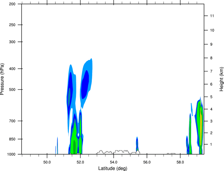The height and width of the screenshot is (171, 224).
Task: Click the 50.0 latitude tick label
Action: coord(47,162)
